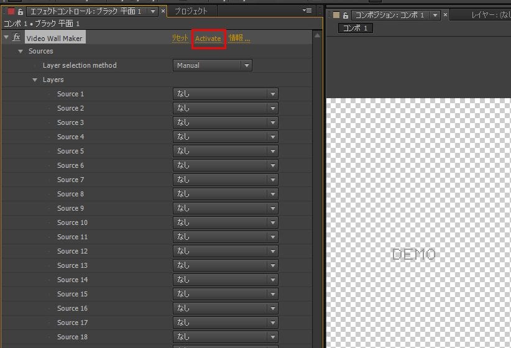Click the リセット reset link
The height and width of the screenshot is (348, 511).
180,38
